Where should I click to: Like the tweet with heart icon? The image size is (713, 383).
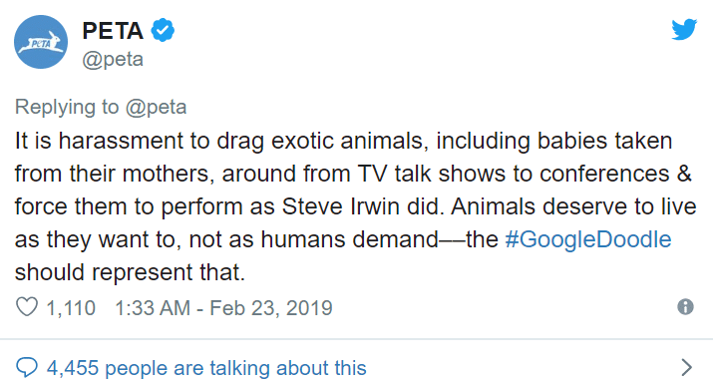[x=27, y=307]
